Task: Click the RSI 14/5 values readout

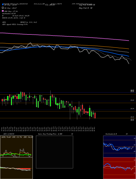Action: pyautogui.click(x=21, y=16)
